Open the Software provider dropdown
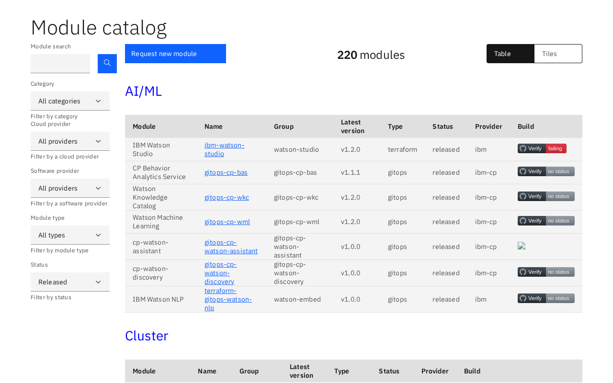Screen dimensions: 613x383 coord(70,188)
